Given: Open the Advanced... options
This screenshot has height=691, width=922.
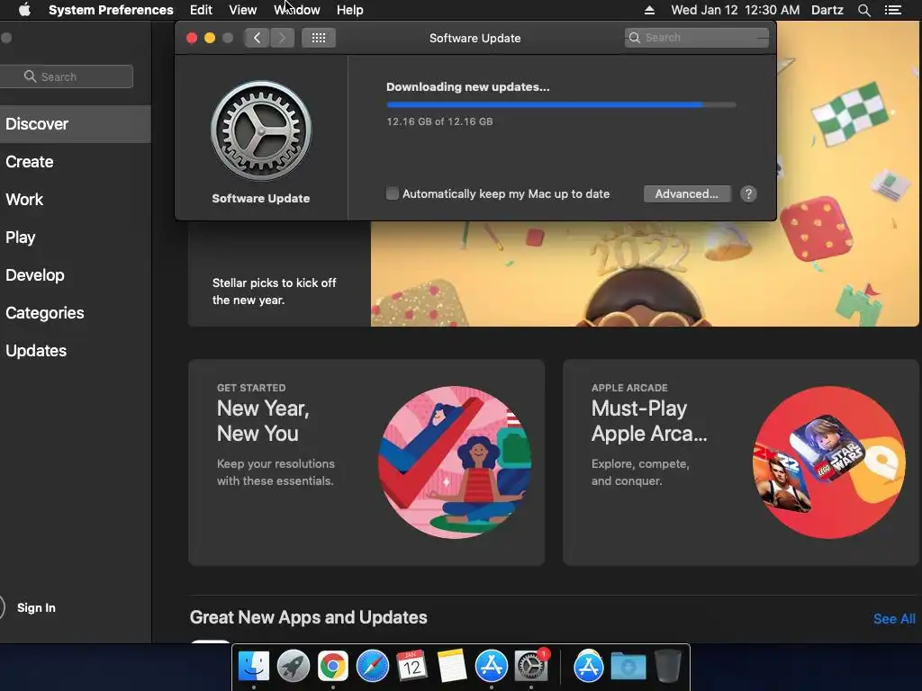Looking at the screenshot, I should point(687,194).
